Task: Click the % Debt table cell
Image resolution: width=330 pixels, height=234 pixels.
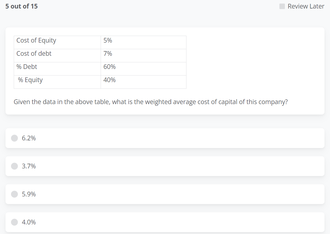Action: [x=27, y=67]
